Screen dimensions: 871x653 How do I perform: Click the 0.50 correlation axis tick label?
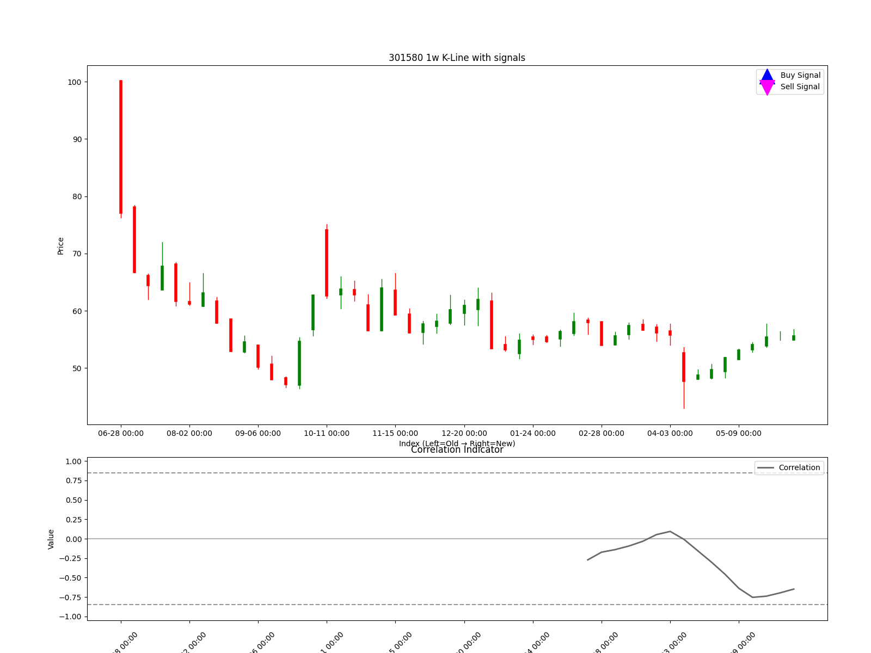73,500
